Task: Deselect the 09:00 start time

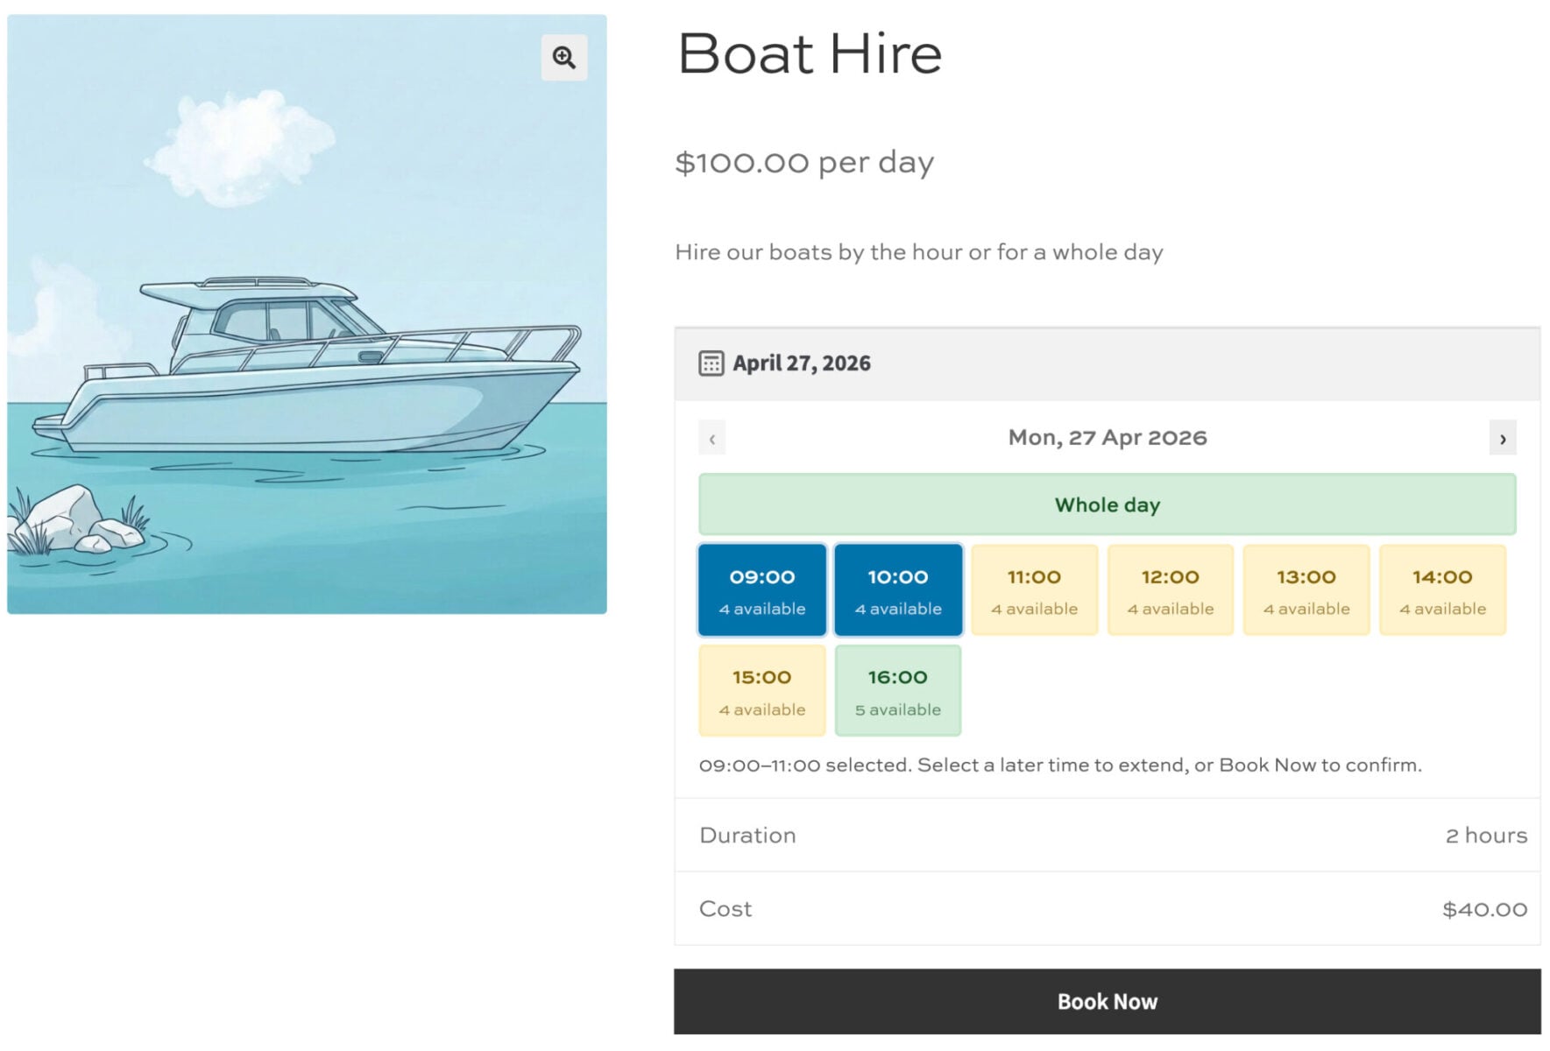Action: 761,589
